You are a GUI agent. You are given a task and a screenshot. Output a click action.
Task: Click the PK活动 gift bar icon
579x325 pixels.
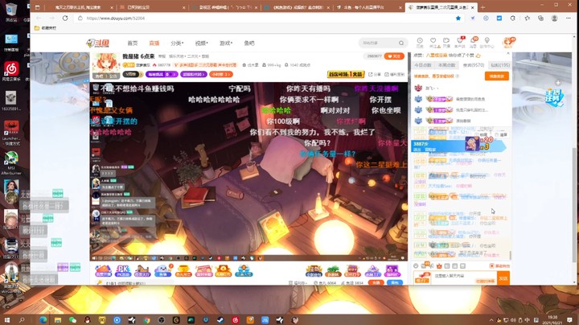point(123,271)
